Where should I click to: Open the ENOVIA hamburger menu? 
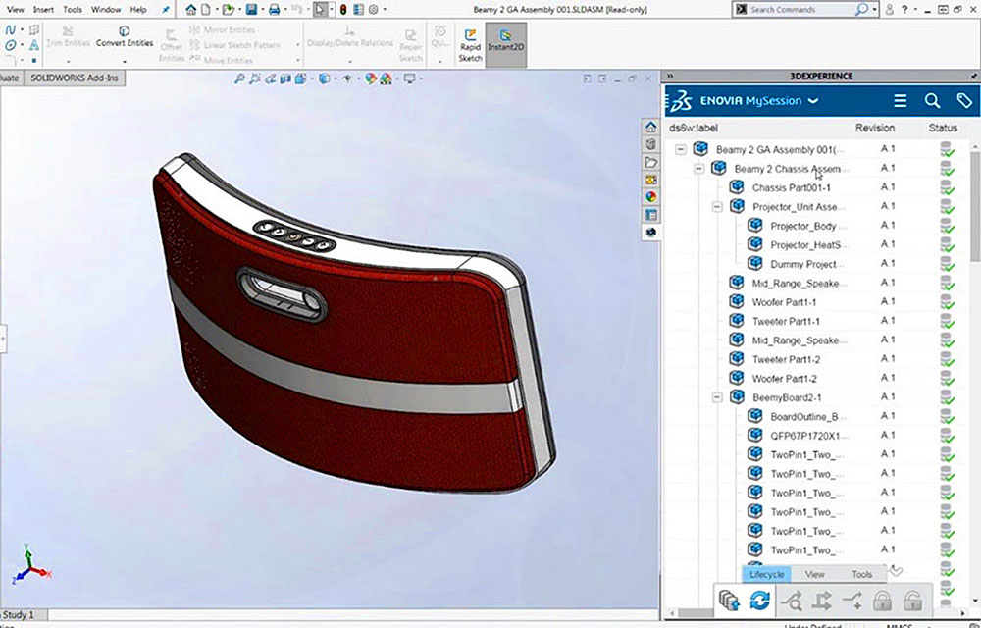900,100
